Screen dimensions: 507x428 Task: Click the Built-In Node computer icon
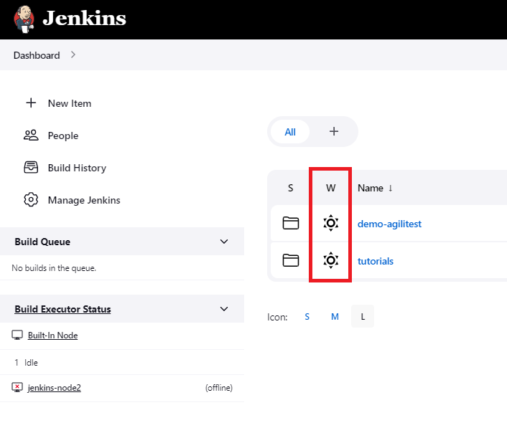tap(17, 335)
